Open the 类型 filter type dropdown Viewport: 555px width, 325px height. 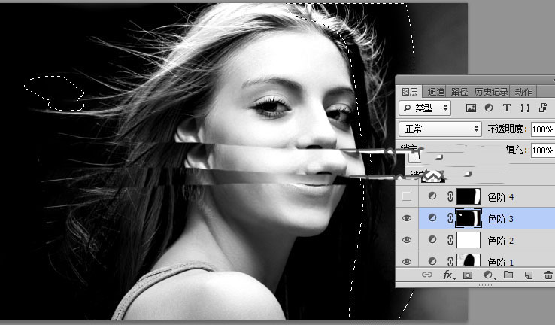click(x=425, y=108)
